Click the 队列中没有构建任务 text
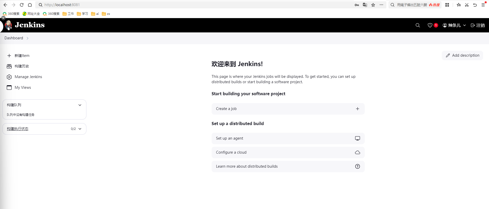The image size is (489, 209). (x=21, y=115)
